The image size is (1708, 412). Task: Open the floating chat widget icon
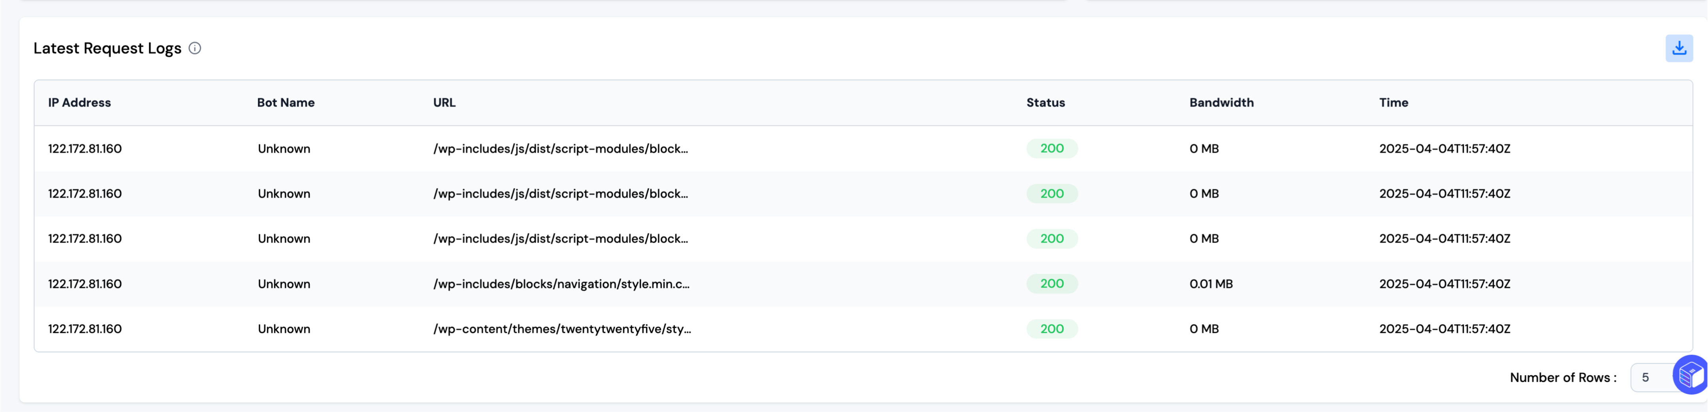coord(1690,375)
